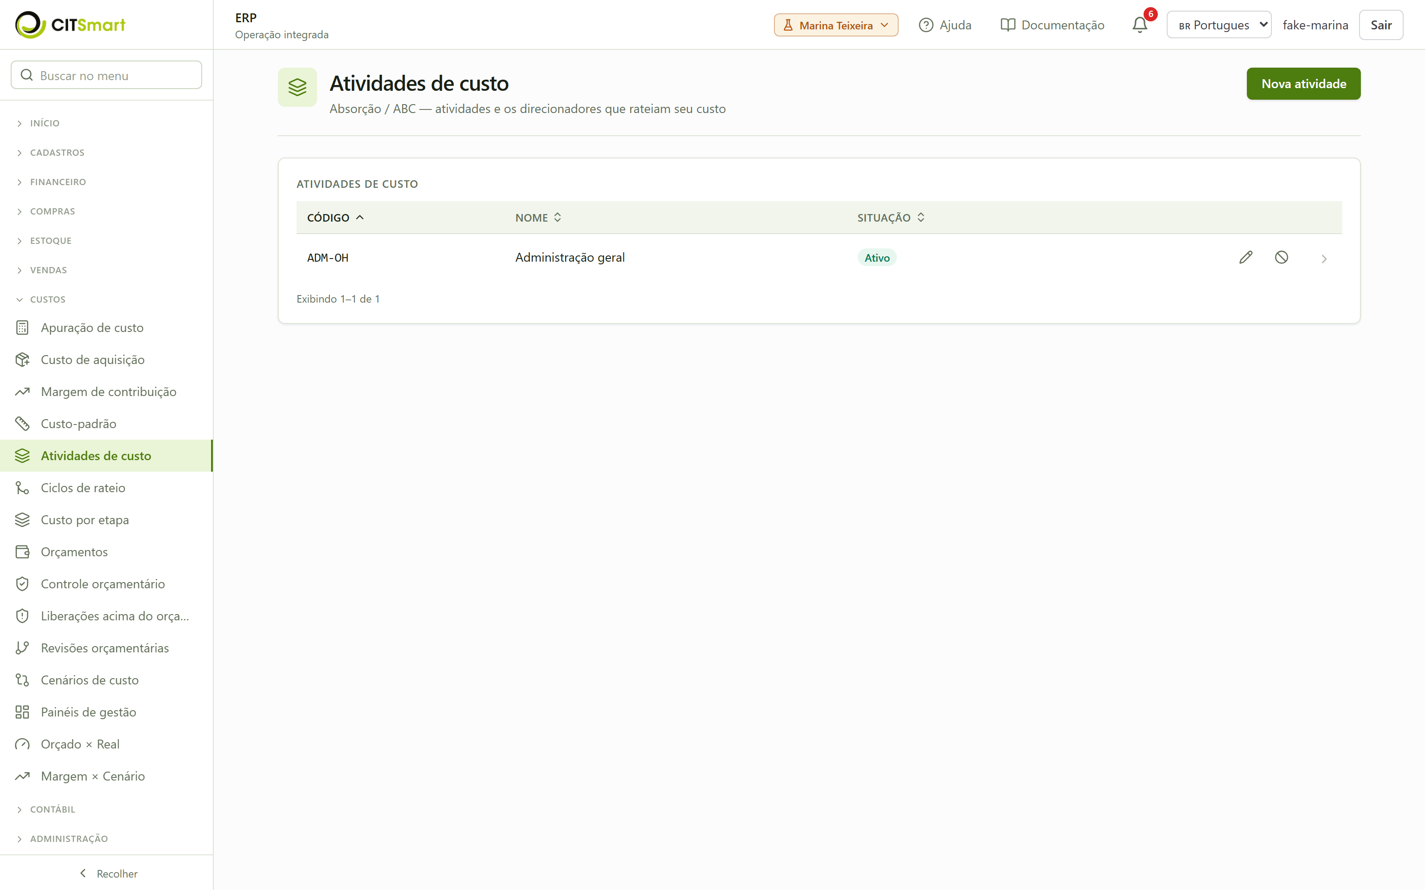1425x890 pixels.
Task: Open Revisões orçamentárias
Action: pos(106,648)
